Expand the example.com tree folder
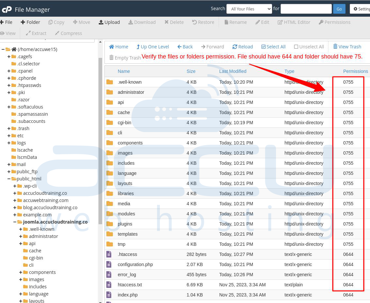This screenshot has height=303, width=370. pos(15,215)
